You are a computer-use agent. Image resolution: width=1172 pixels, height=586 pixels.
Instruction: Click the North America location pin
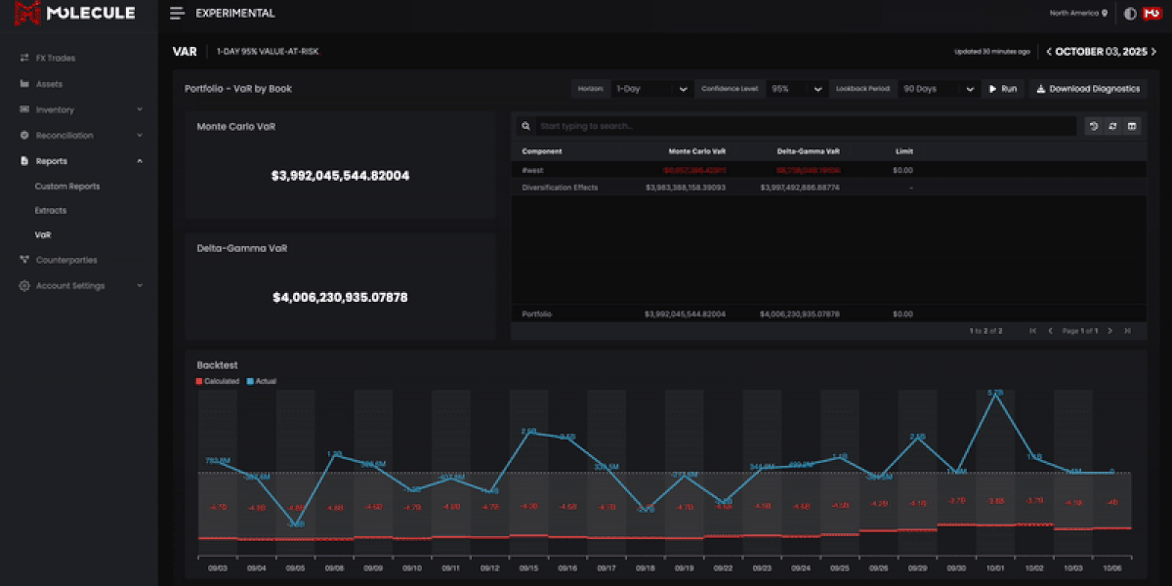(x=1105, y=14)
